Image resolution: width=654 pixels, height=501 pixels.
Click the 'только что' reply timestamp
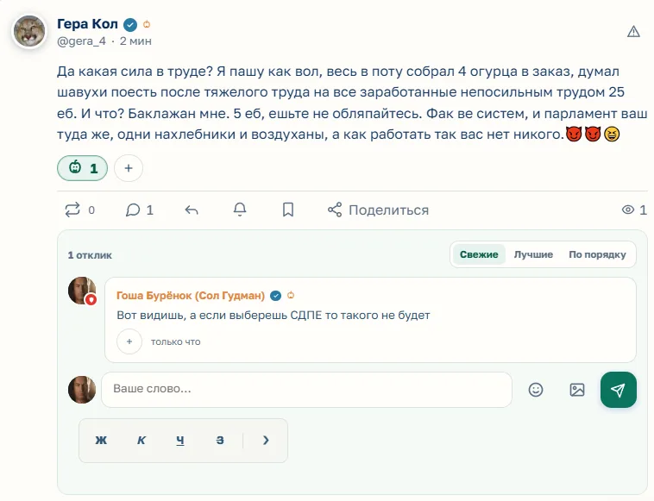pos(176,341)
